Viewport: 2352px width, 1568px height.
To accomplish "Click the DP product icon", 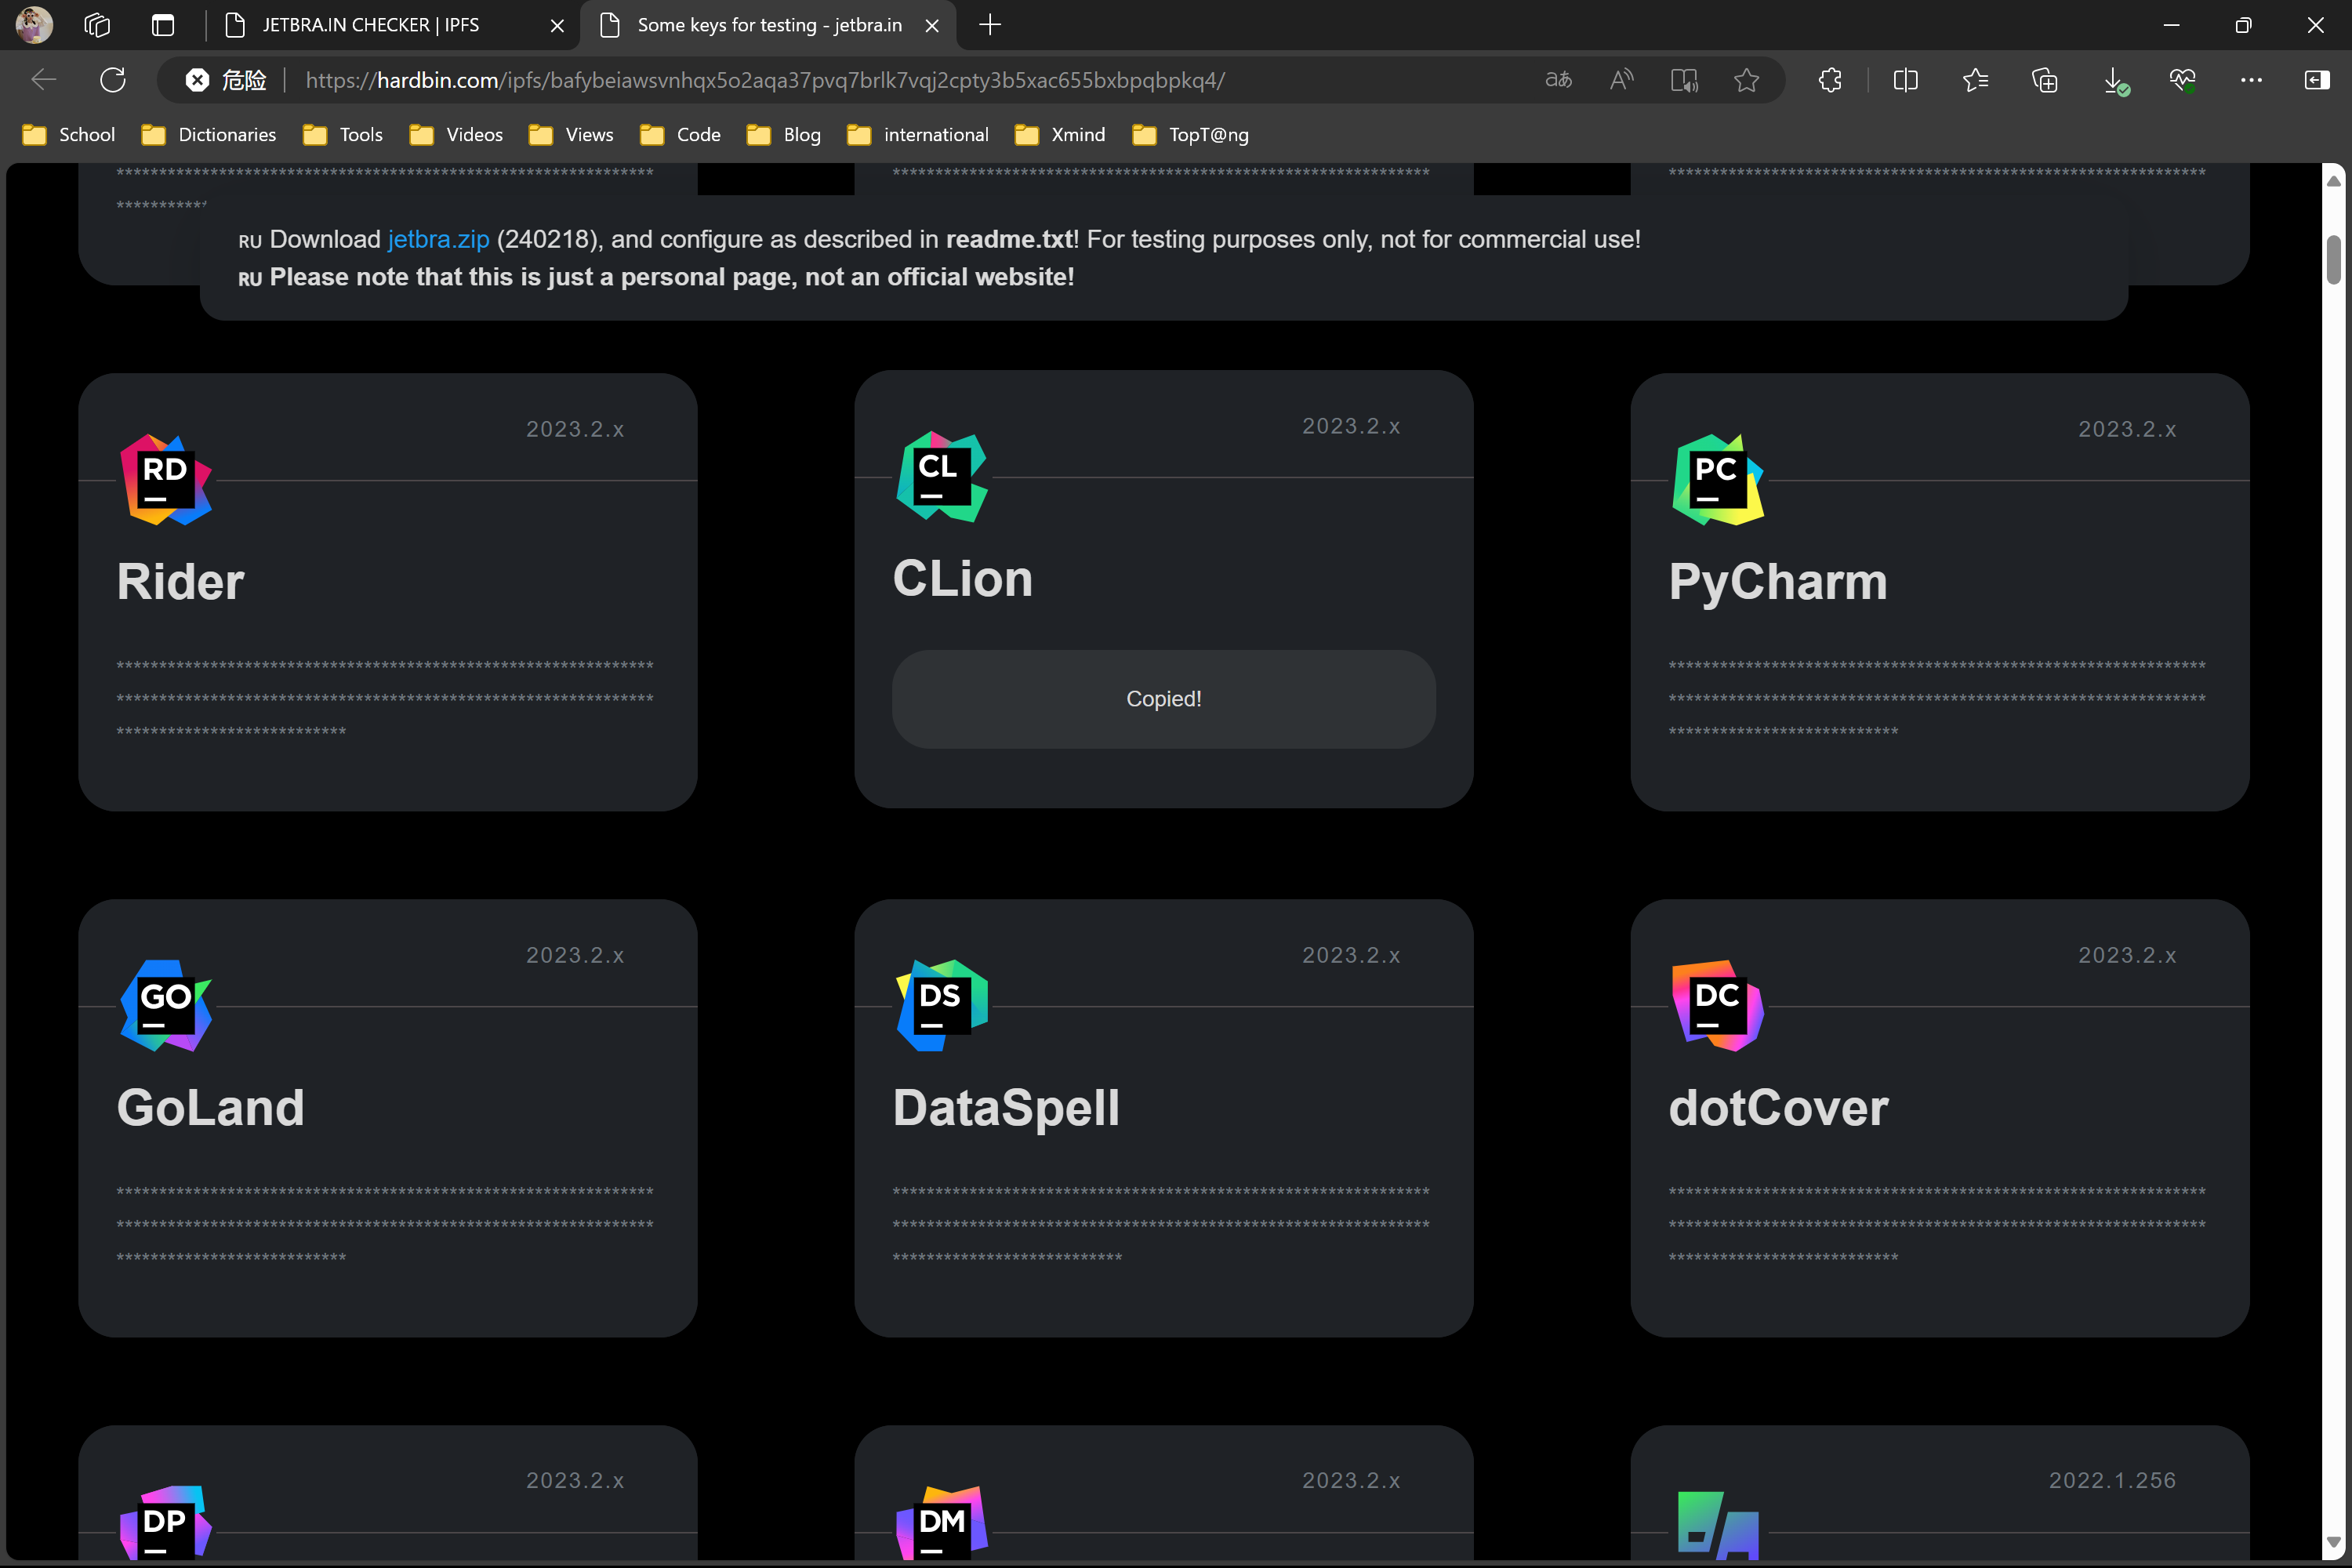I will point(166,1523).
